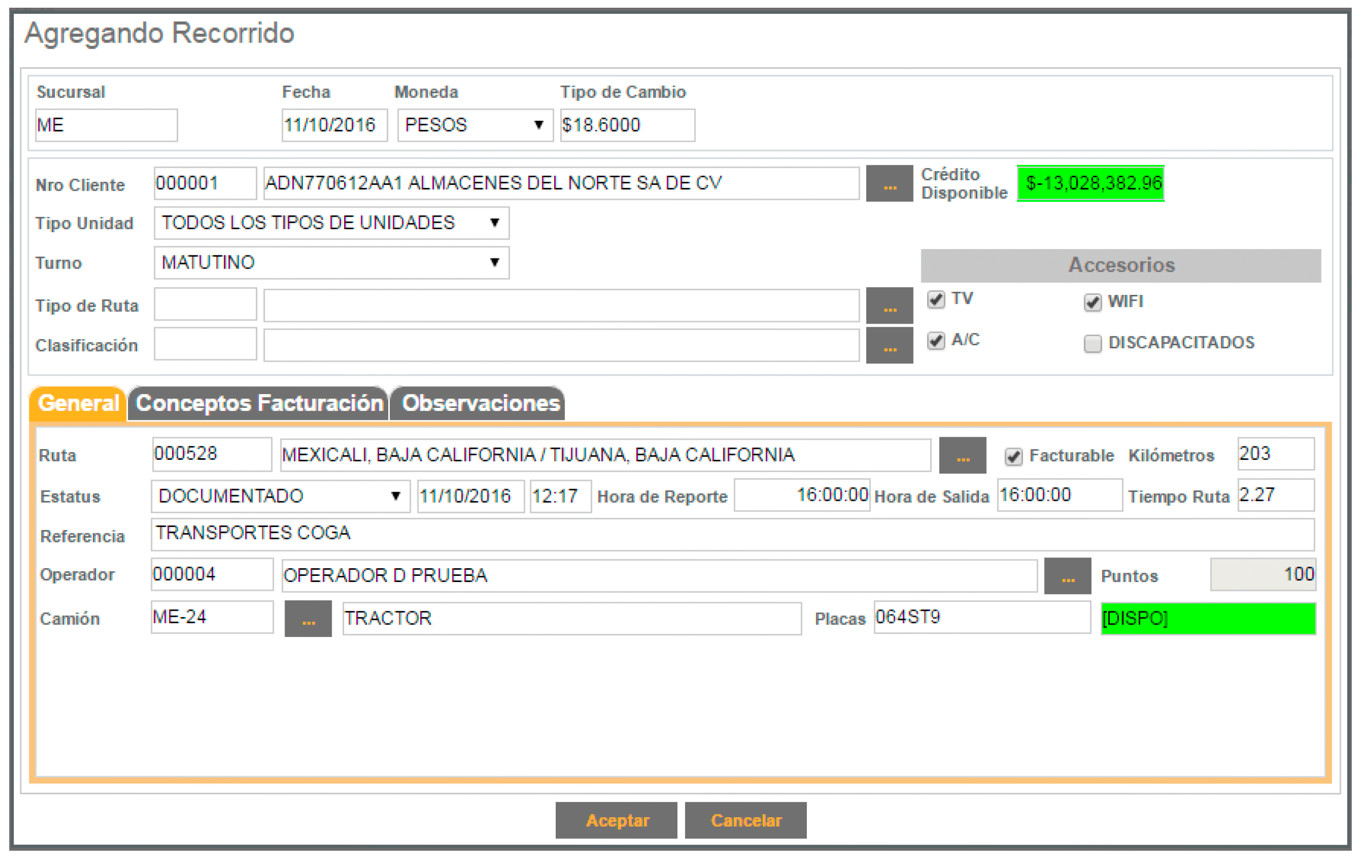Expand the Moneda PESOS dropdown
The width and height of the screenshot is (1361, 861).
(x=475, y=125)
